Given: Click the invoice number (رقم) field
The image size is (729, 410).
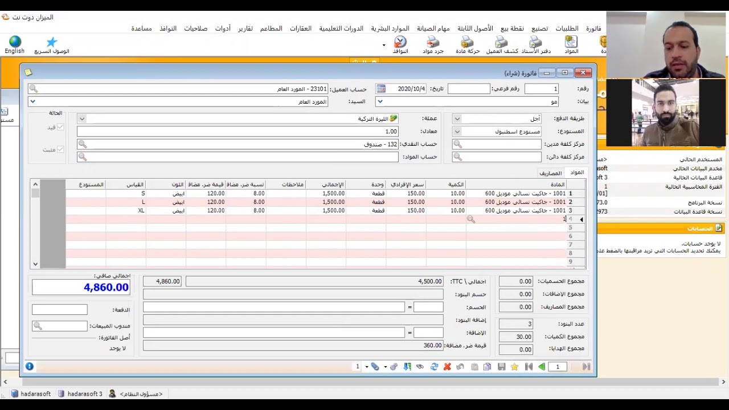Looking at the screenshot, I should tap(542, 89).
